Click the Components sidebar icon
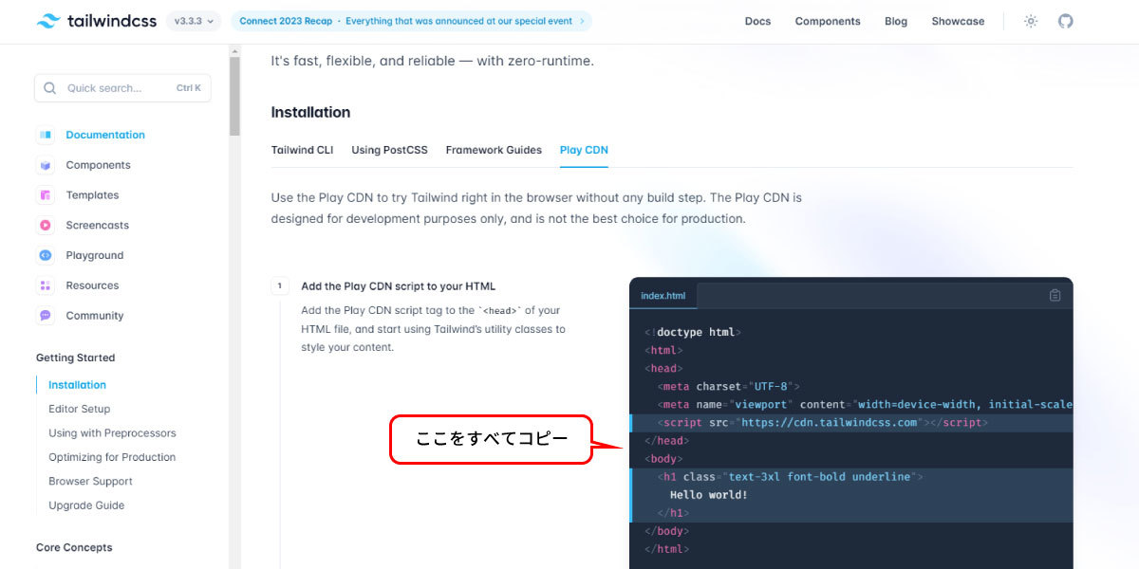 point(46,165)
